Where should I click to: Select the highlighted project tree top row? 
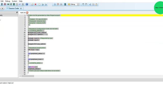pyautogui.click(x=9, y=15)
